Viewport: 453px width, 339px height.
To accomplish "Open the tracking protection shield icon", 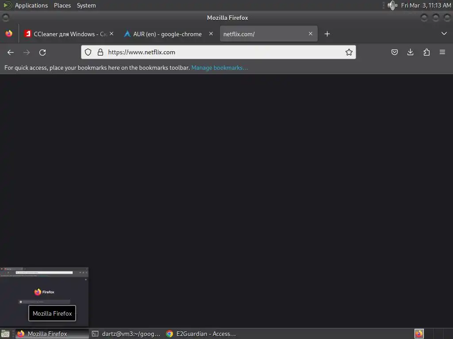I will pos(88,52).
